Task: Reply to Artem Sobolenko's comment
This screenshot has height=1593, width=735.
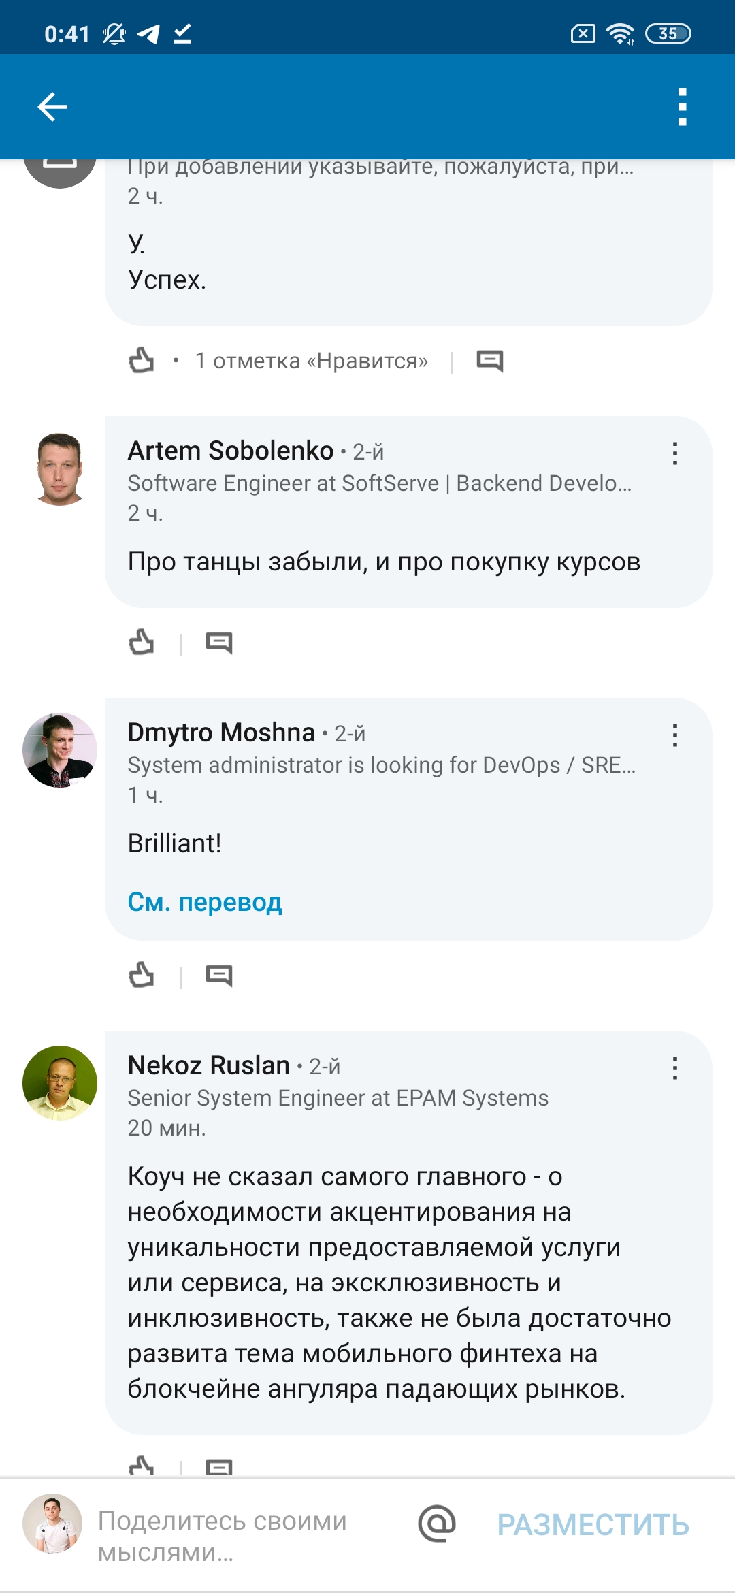Action: (x=219, y=642)
